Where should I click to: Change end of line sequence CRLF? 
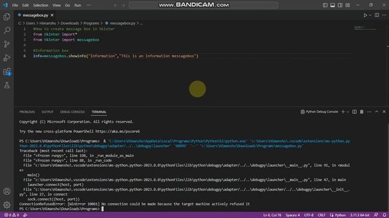click(322, 215)
